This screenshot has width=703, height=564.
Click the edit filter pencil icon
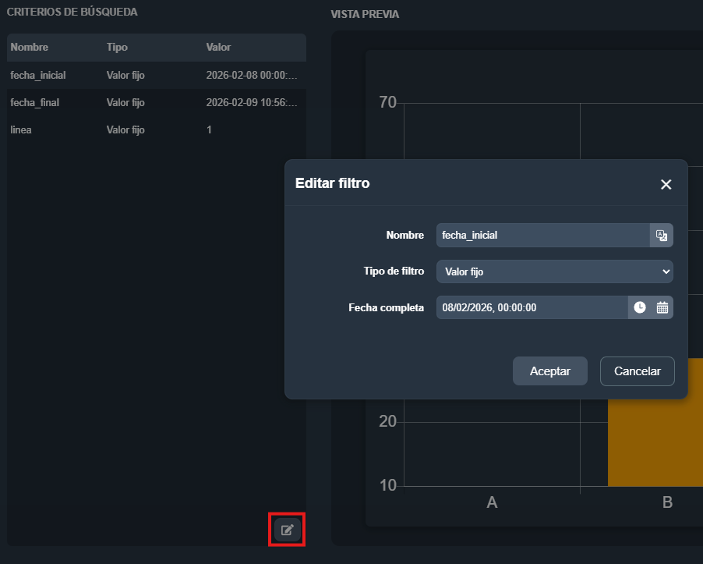click(287, 530)
